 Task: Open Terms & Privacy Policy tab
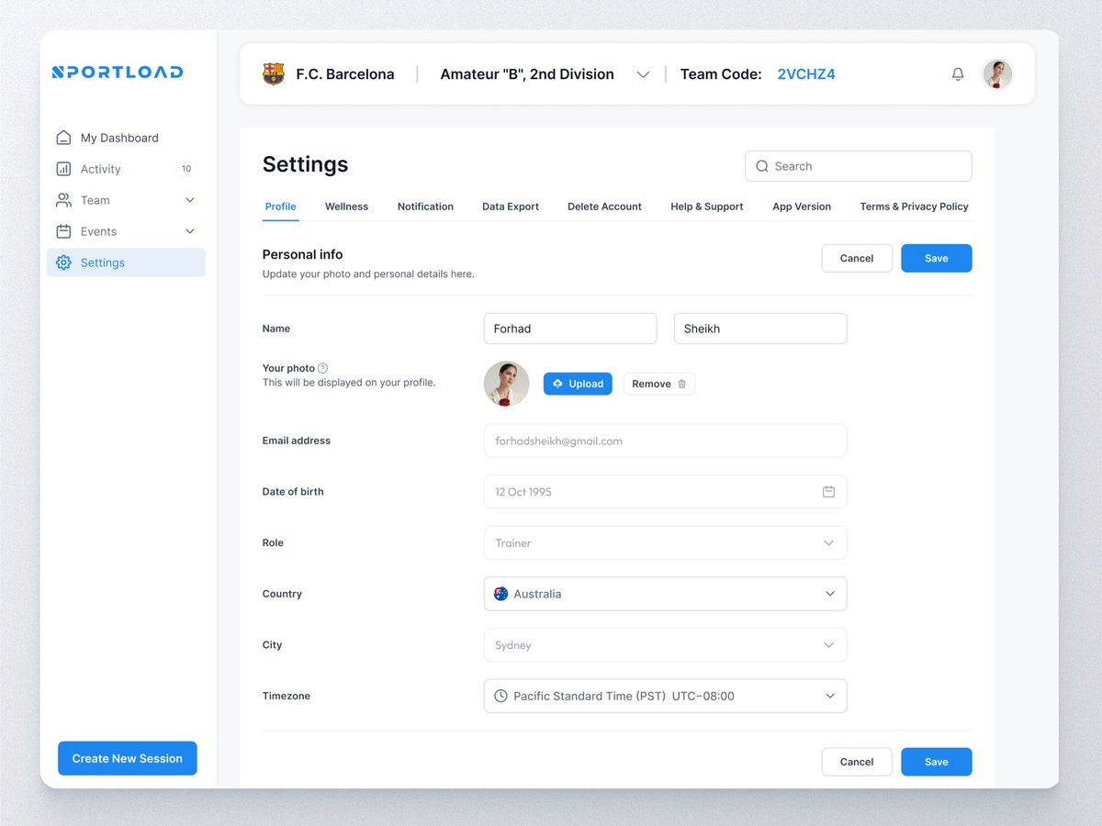pyautogui.click(x=914, y=206)
